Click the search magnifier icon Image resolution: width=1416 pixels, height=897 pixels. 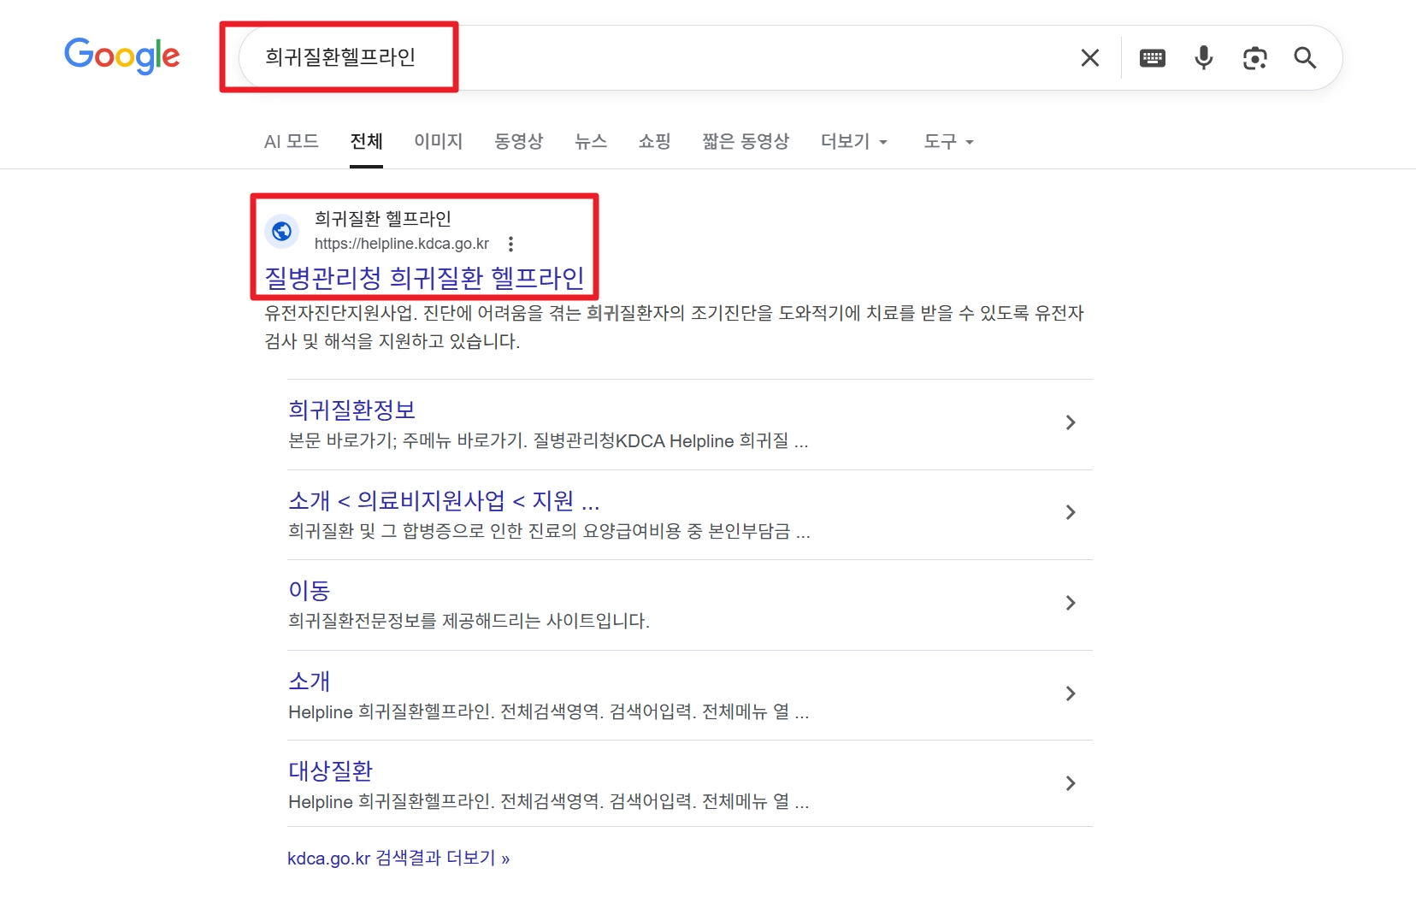1305,57
